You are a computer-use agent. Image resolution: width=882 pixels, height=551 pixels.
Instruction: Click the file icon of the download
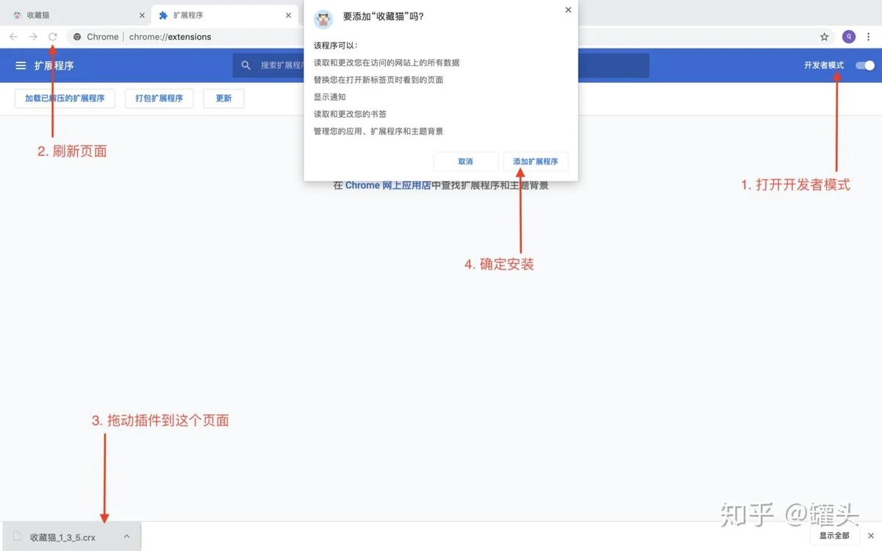18,537
